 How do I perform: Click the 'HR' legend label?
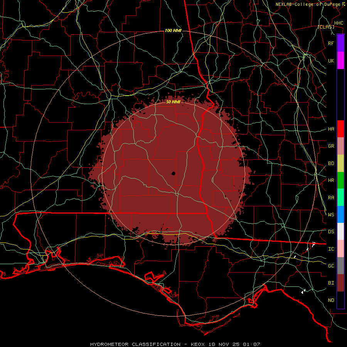[331, 180]
